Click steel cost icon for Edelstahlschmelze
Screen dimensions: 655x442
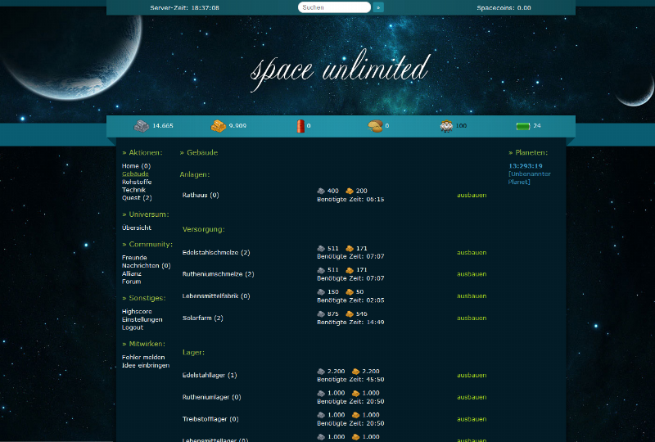pyautogui.click(x=321, y=249)
